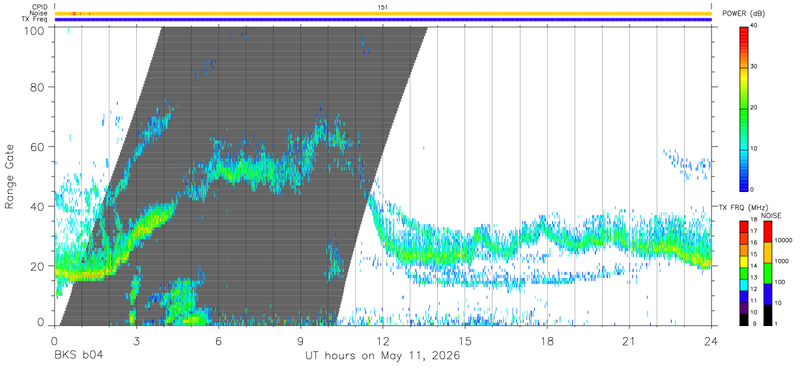The image size is (800, 369).
Task: Click the 80 tick on Range Gate axis
Action: pos(38,87)
